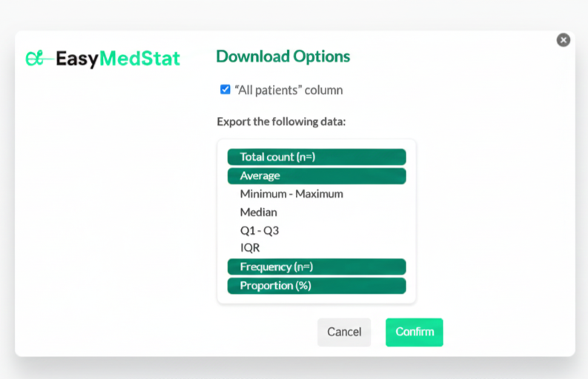Image resolution: width=588 pixels, height=379 pixels.
Task: Click the Download Options heading
Action: click(283, 57)
